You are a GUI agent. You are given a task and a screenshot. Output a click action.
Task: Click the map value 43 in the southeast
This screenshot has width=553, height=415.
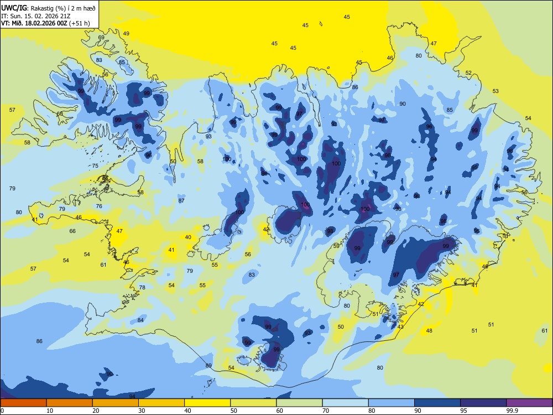[x=400, y=327]
